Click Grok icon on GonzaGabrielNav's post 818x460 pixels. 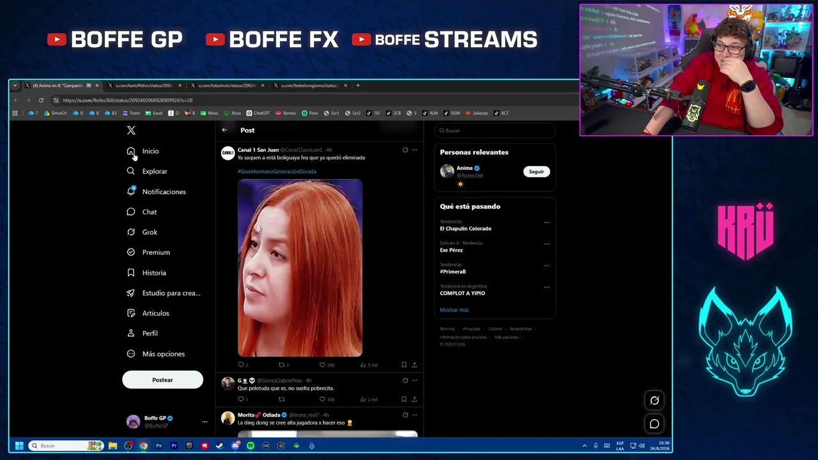coord(405,381)
